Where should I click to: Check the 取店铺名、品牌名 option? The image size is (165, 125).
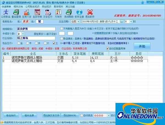tap(61, 39)
